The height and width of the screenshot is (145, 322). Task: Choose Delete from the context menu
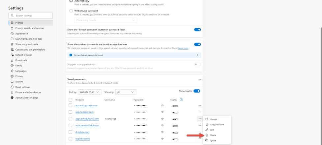[x=217, y=135]
